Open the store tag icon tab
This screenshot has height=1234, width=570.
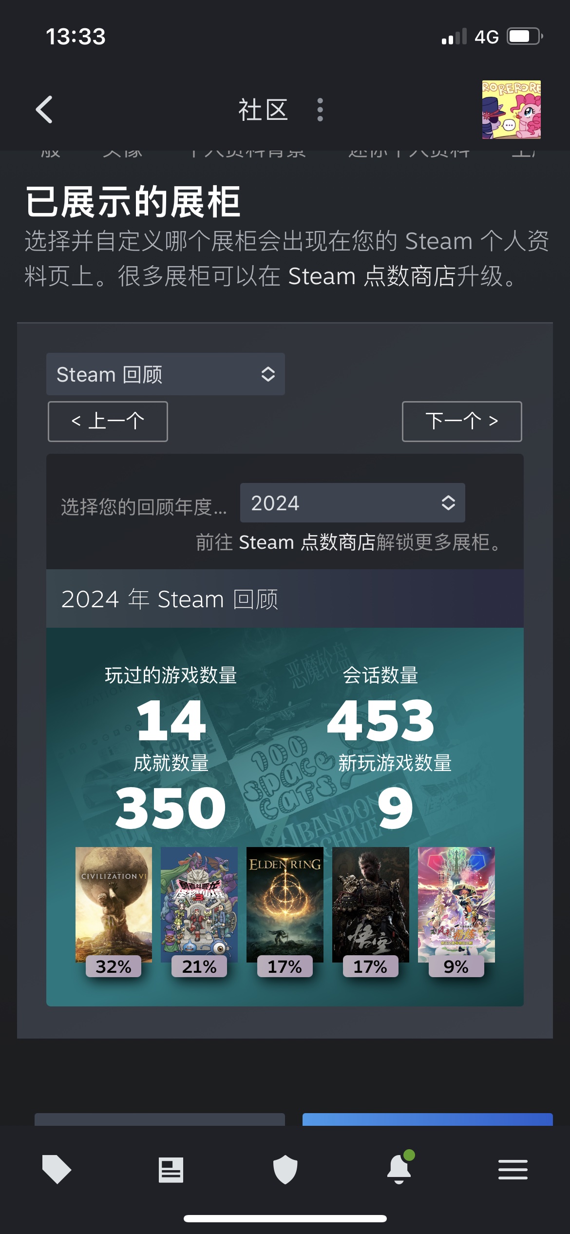pyautogui.click(x=57, y=1169)
